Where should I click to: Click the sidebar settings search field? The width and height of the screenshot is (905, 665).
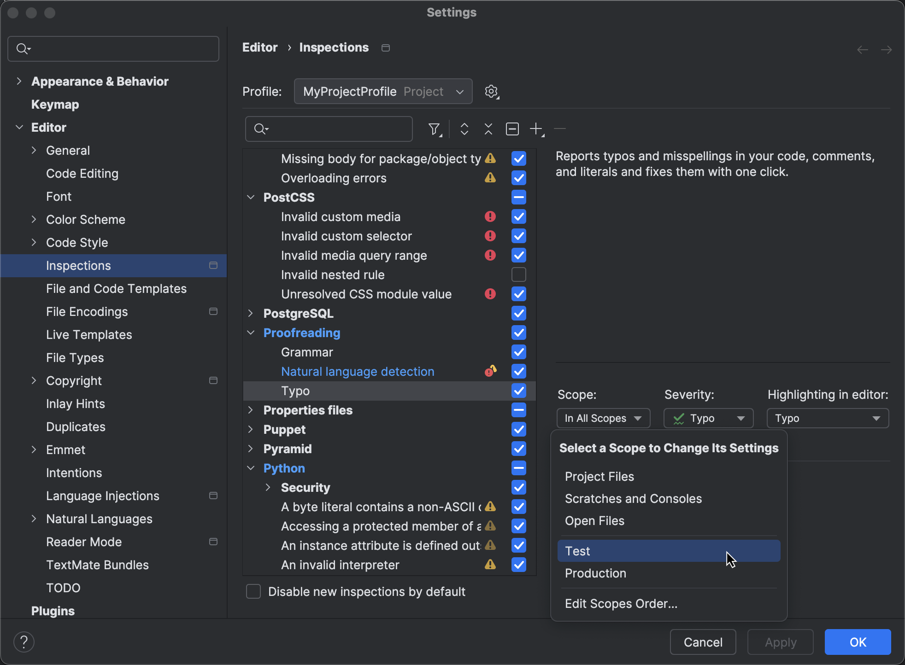point(113,48)
